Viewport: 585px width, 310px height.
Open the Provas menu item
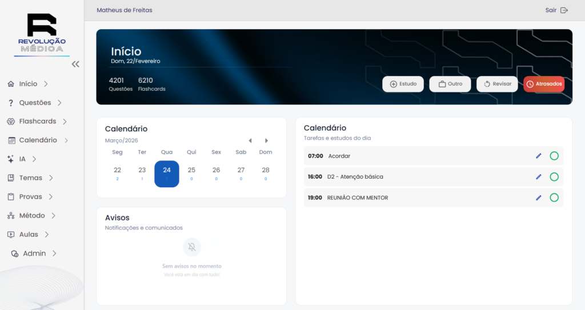point(31,197)
